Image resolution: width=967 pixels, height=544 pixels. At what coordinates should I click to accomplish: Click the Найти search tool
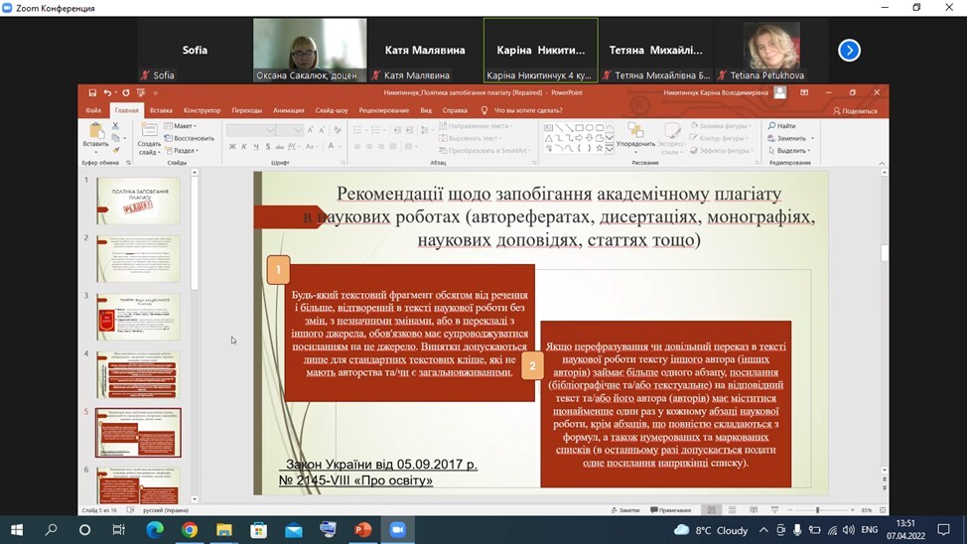(x=781, y=126)
